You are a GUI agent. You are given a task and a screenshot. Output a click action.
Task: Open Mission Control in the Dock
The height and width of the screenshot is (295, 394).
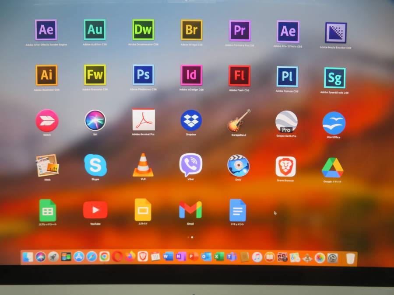(66, 257)
